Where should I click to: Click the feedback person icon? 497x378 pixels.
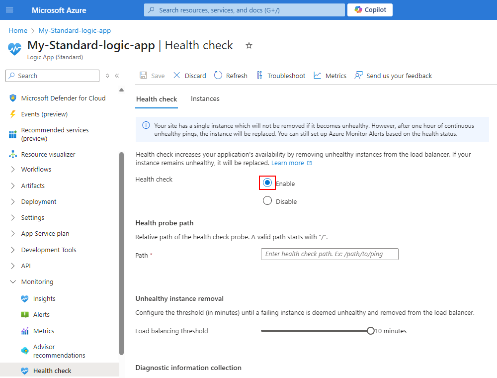pos(358,76)
